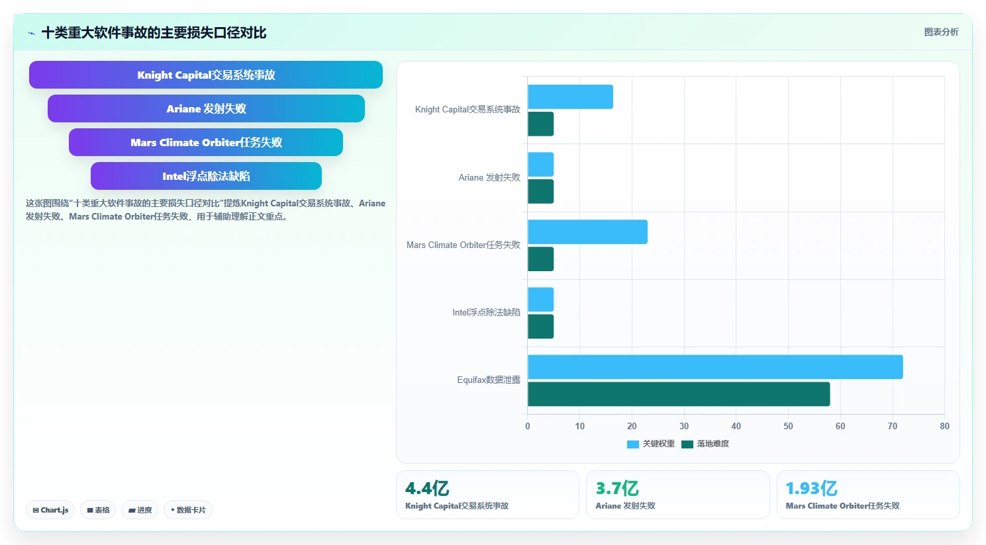Click the 4.4亿 Knight Capital stat value
This screenshot has height=545, width=986.
pos(427,489)
